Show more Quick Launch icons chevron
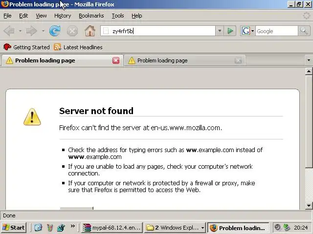 (x=73, y=226)
